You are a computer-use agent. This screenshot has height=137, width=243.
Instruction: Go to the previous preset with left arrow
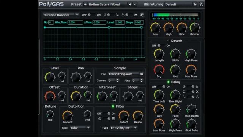click(85, 4)
